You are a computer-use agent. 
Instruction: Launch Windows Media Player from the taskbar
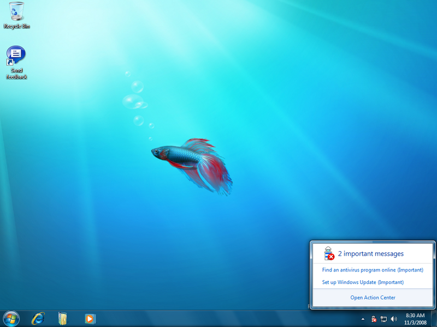tap(89, 318)
